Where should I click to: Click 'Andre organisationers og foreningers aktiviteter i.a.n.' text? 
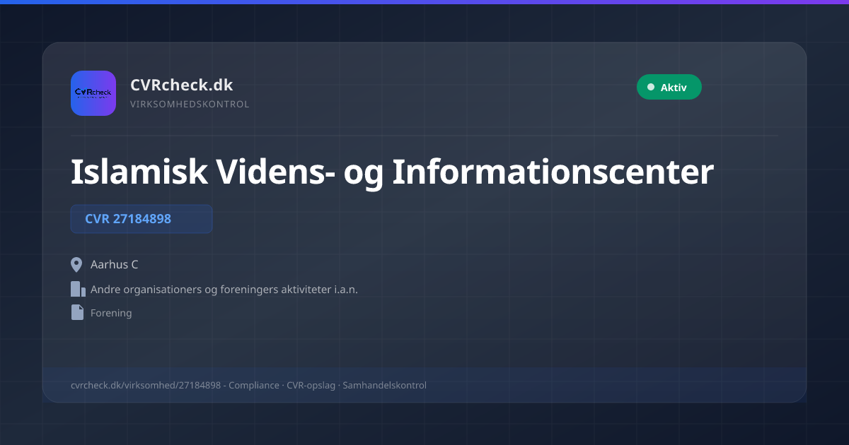(x=224, y=289)
